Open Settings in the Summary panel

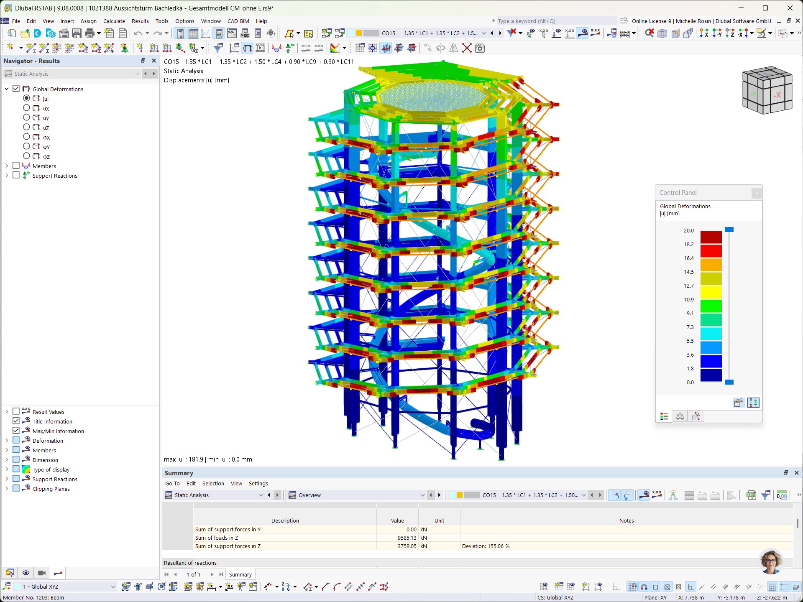pos(258,483)
